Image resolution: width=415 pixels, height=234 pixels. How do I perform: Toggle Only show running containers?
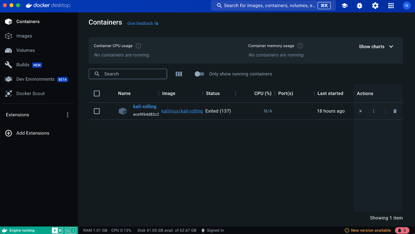point(199,74)
